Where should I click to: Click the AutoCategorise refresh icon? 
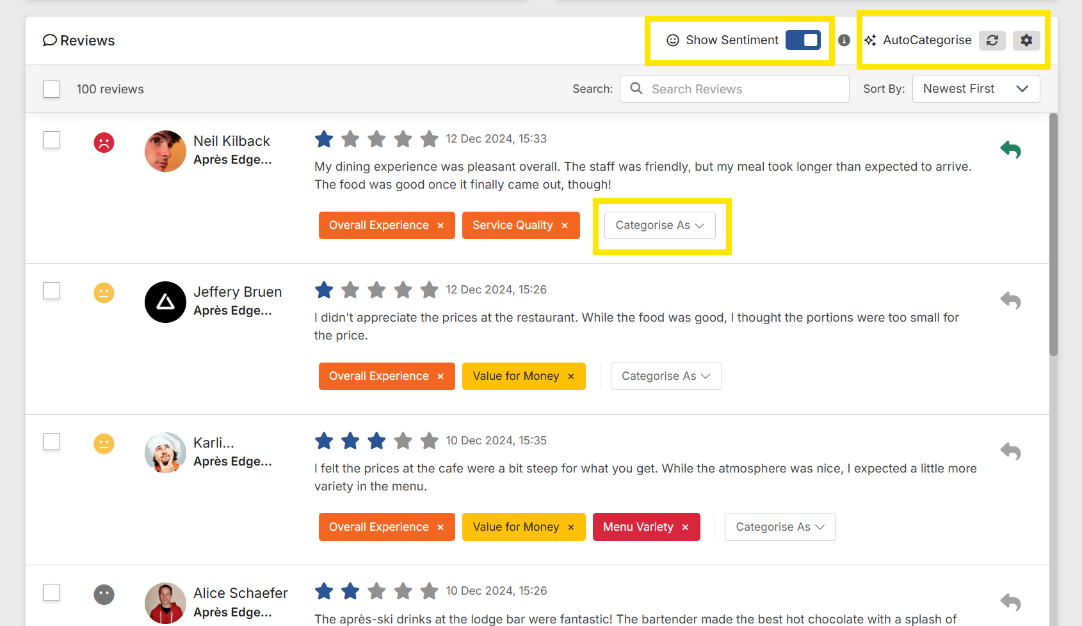click(992, 40)
